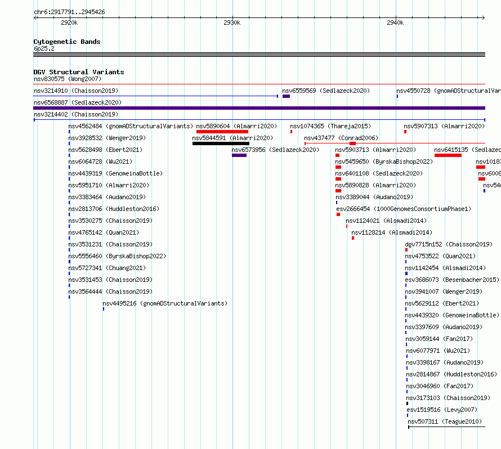
Task: Open nsv3214910 (Chaisson2019) variant entry
Action: (76, 91)
